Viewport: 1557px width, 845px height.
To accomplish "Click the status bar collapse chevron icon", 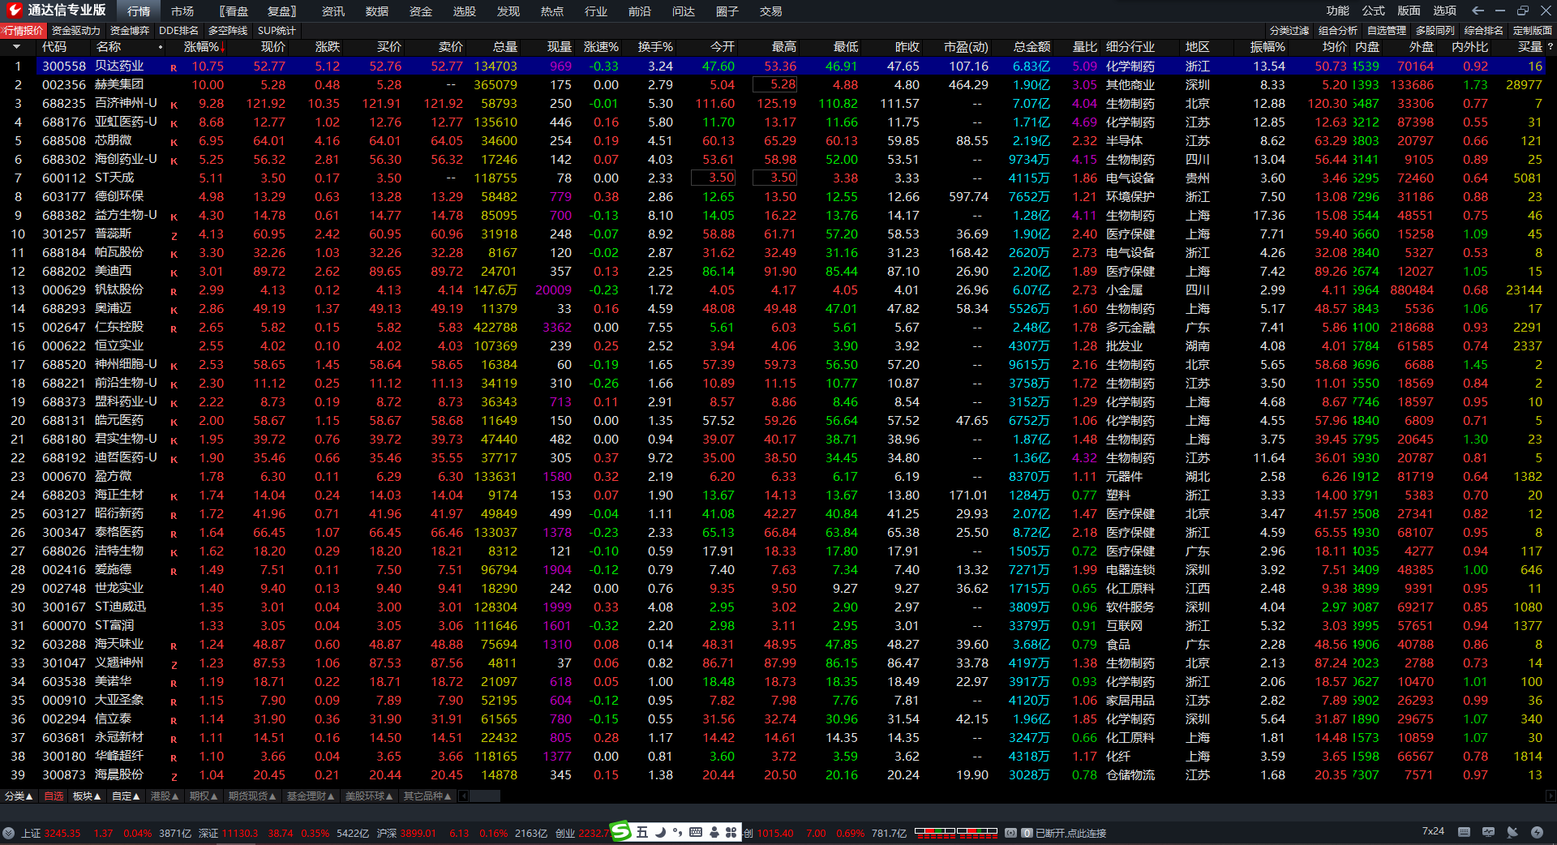I will 8,833.
